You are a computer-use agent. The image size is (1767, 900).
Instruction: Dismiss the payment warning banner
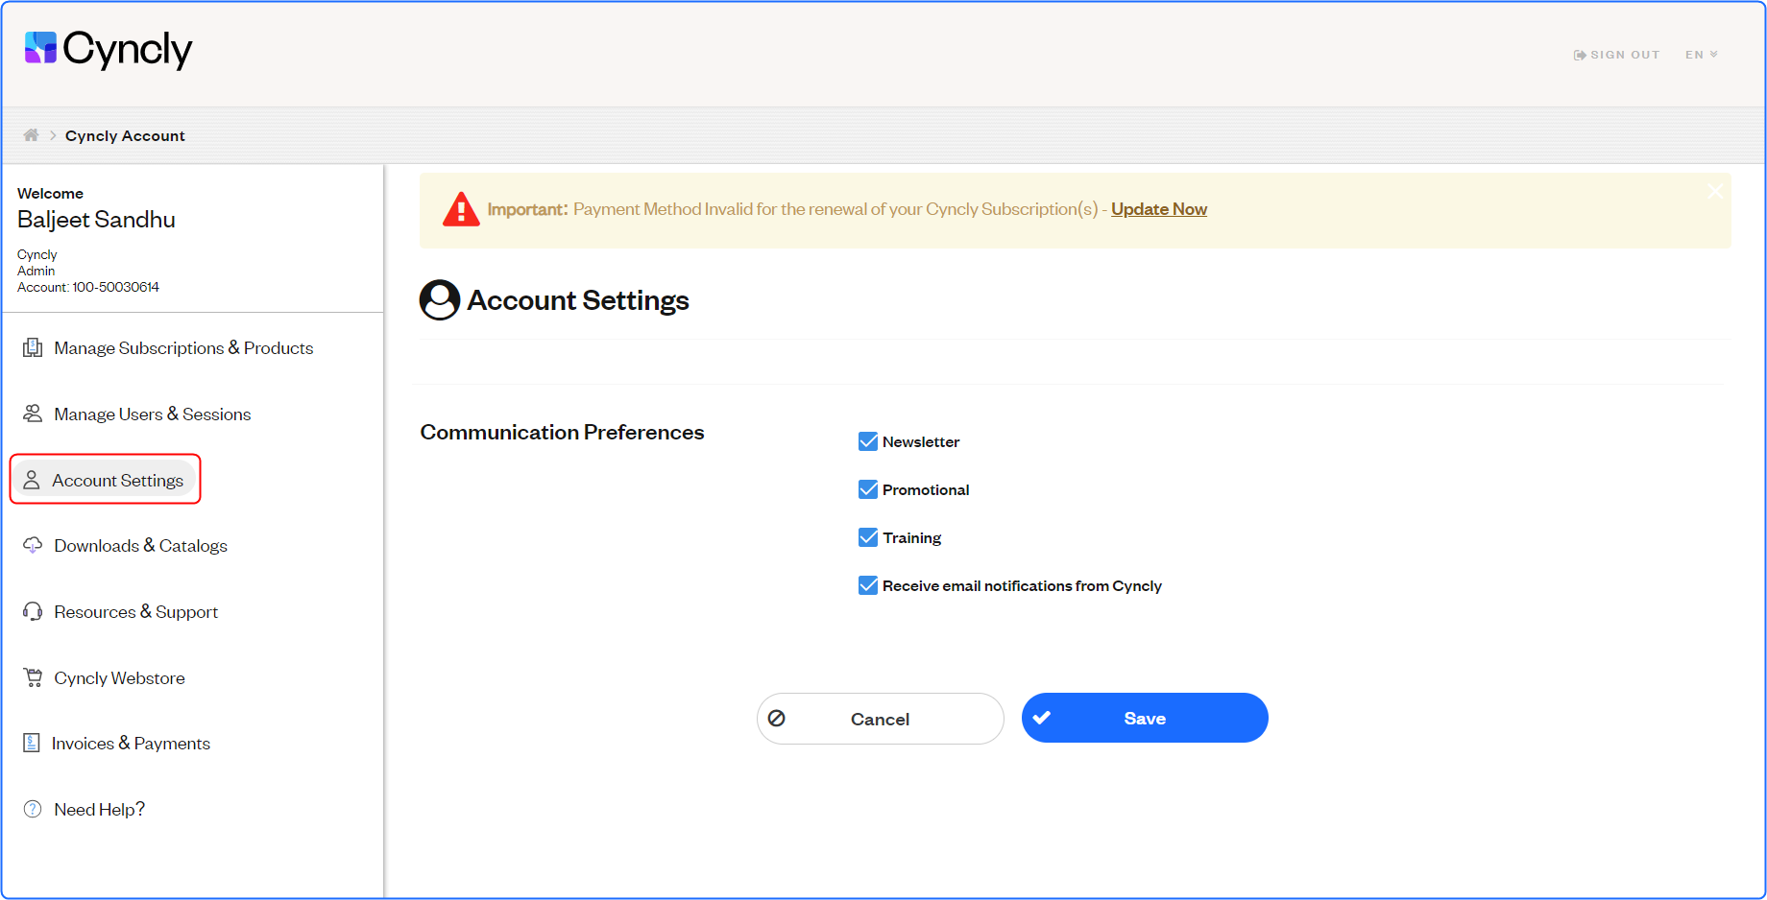point(1714,192)
